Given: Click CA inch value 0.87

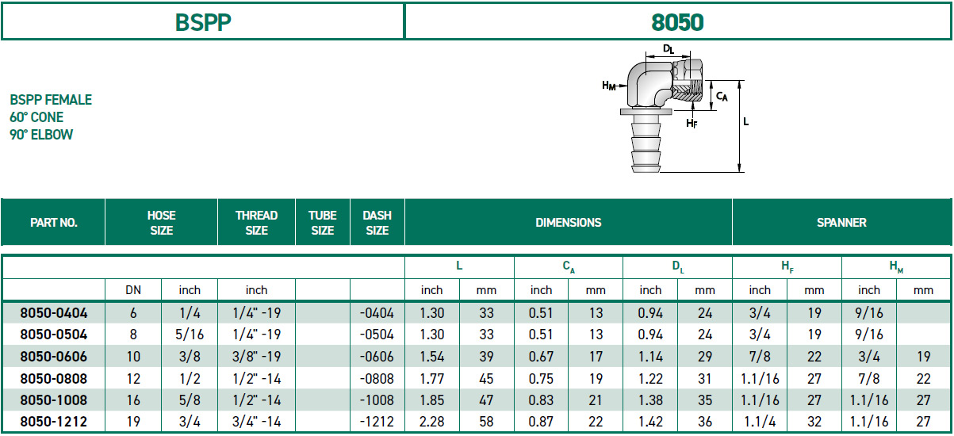Looking at the screenshot, I should coord(541,422).
